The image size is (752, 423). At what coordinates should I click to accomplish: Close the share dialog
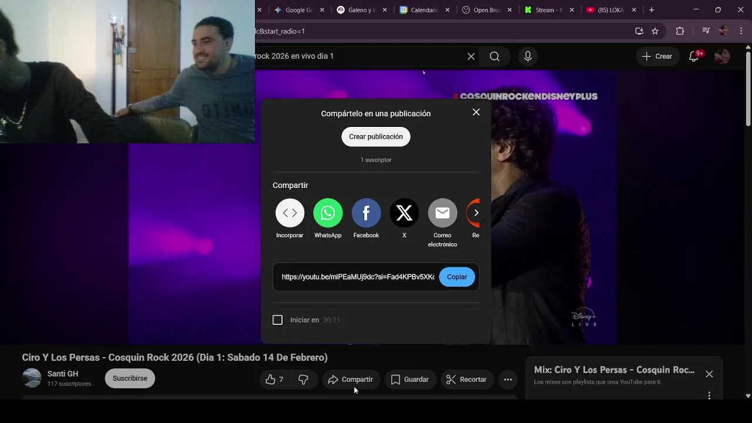point(476,112)
